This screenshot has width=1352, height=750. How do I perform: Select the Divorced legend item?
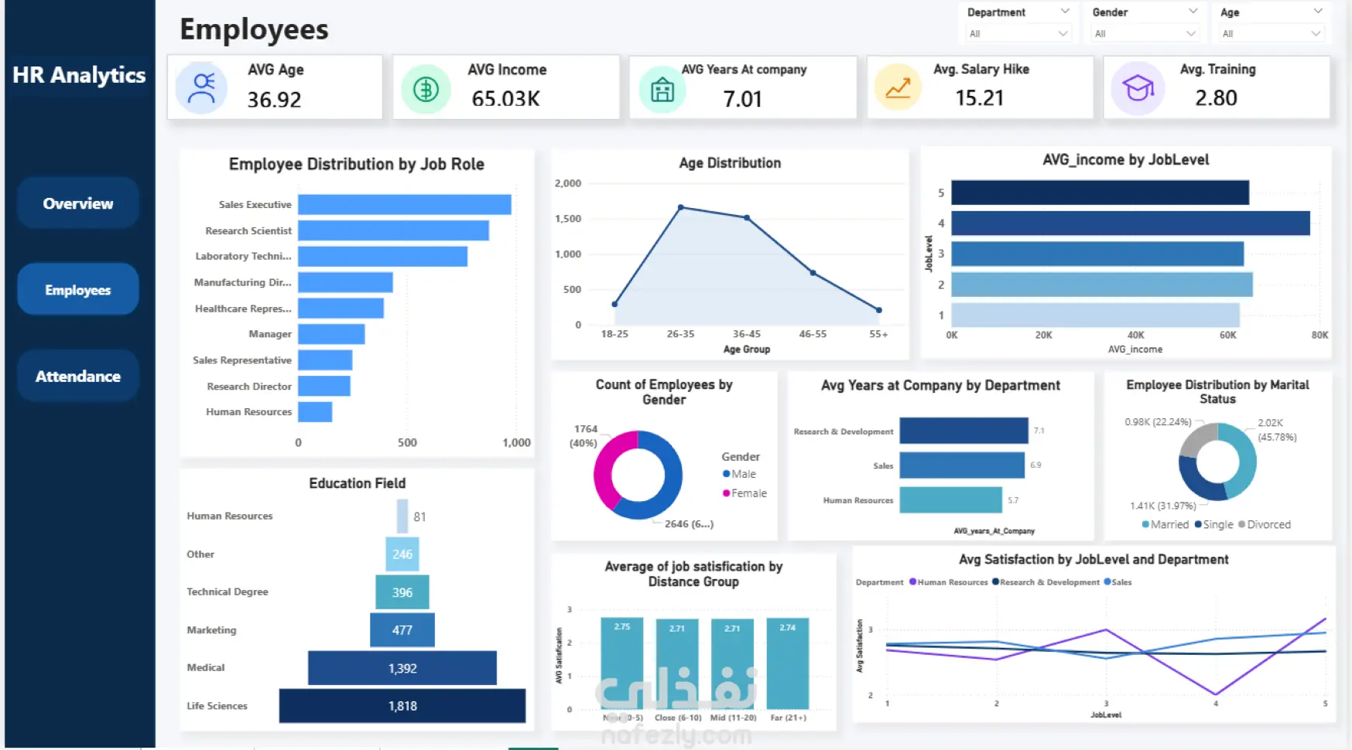point(1265,524)
